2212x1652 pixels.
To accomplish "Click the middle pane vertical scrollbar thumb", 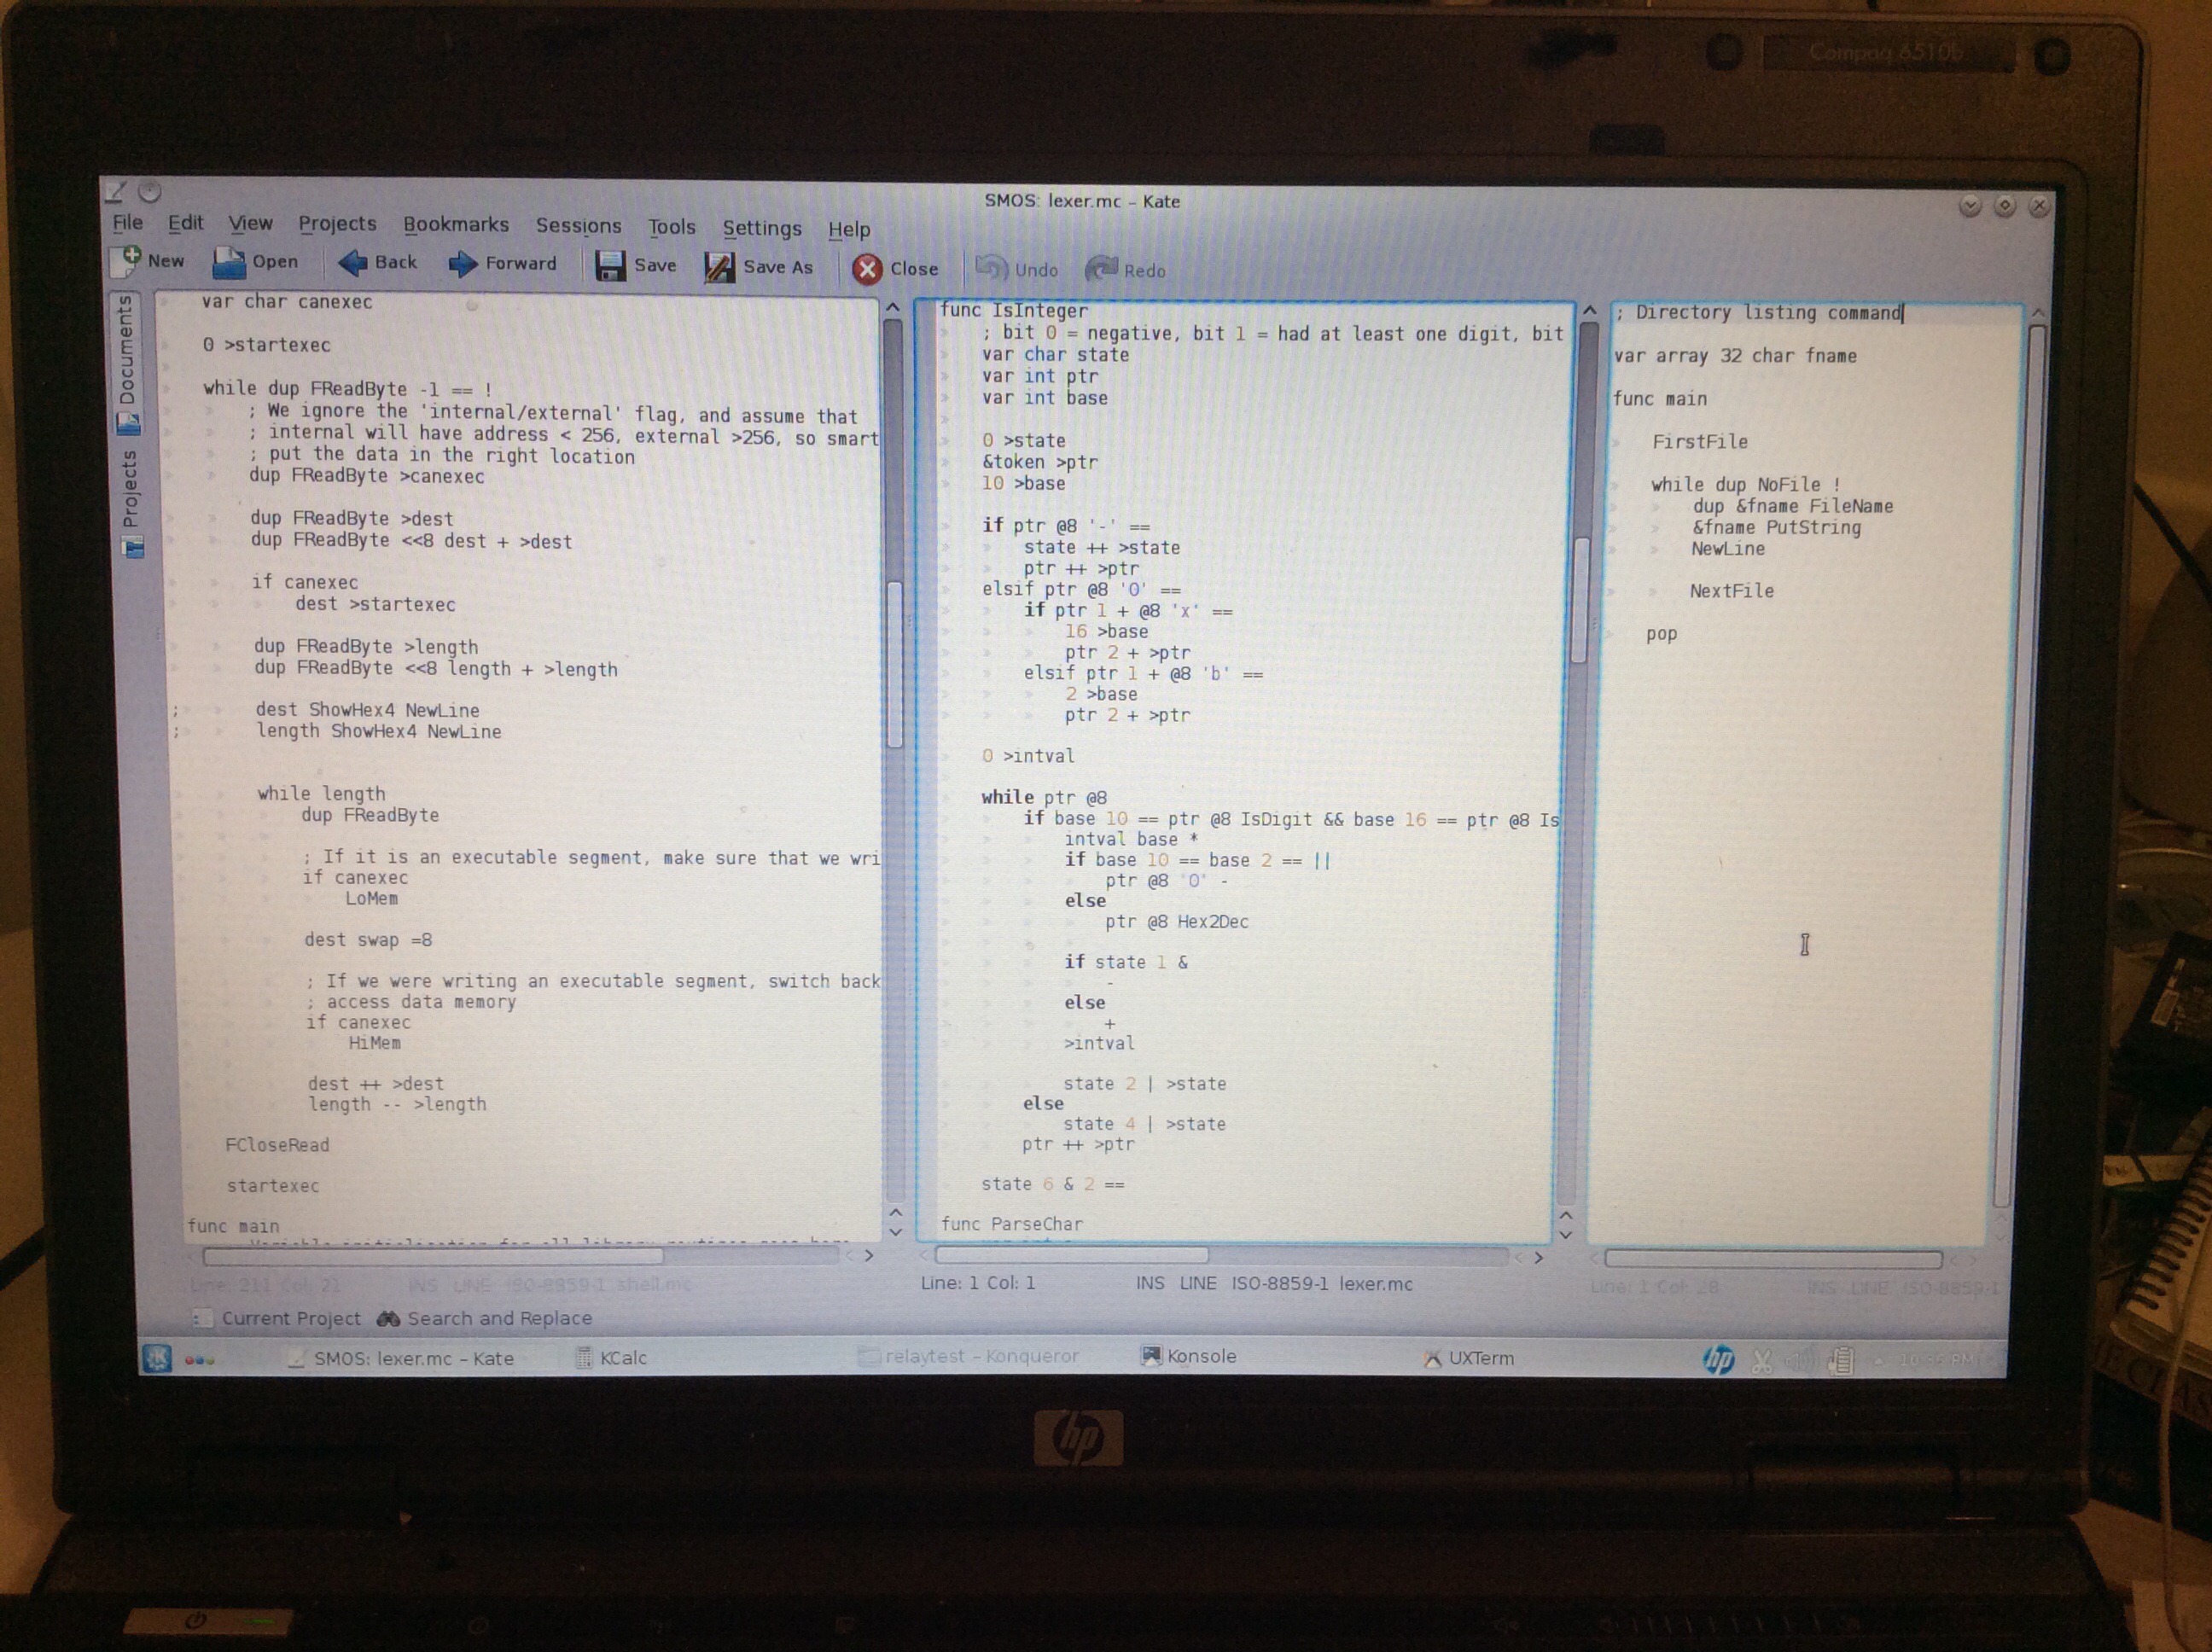I will (x=1580, y=600).
